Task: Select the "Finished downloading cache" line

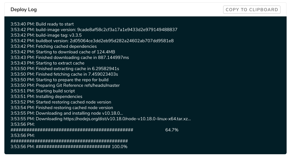Action: tap(70, 57)
